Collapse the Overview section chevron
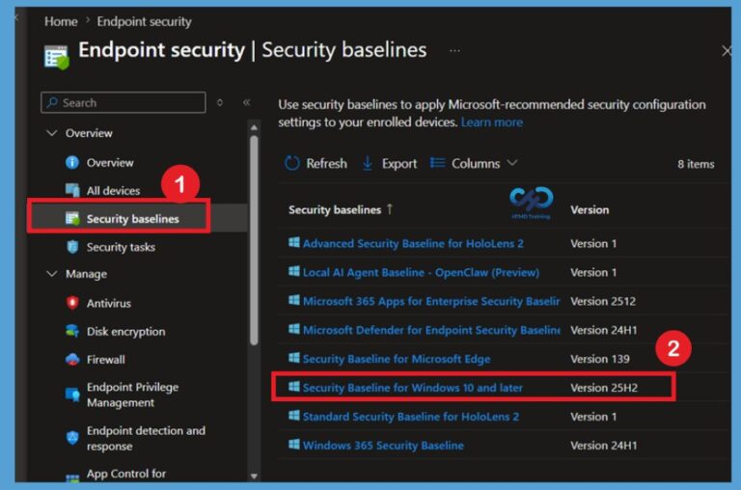This screenshot has height=490, width=741. click(x=52, y=133)
